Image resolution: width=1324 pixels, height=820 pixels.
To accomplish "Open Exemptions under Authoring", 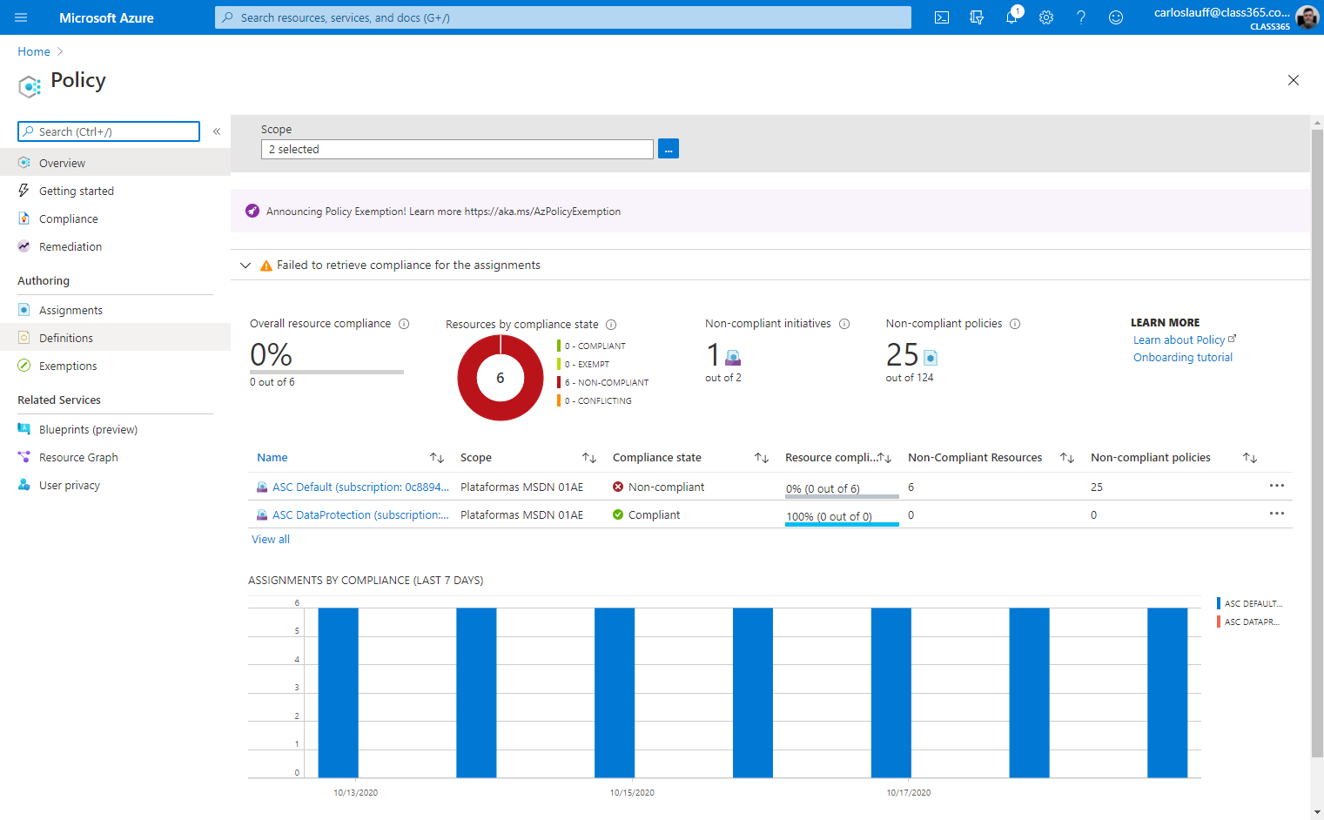I will 115,366.
